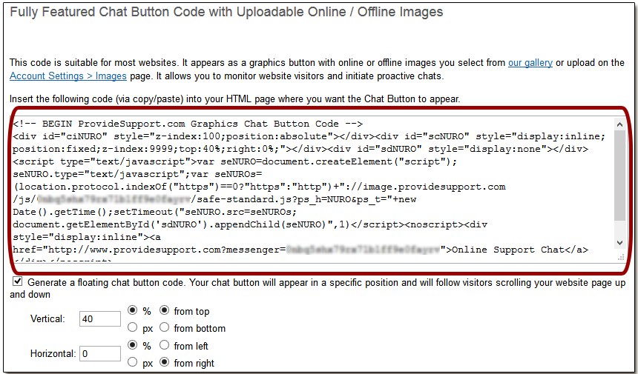Select 'from right' radio button
This screenshot has width=638, height=374.
pyautogui.click(x=165, y=362)
